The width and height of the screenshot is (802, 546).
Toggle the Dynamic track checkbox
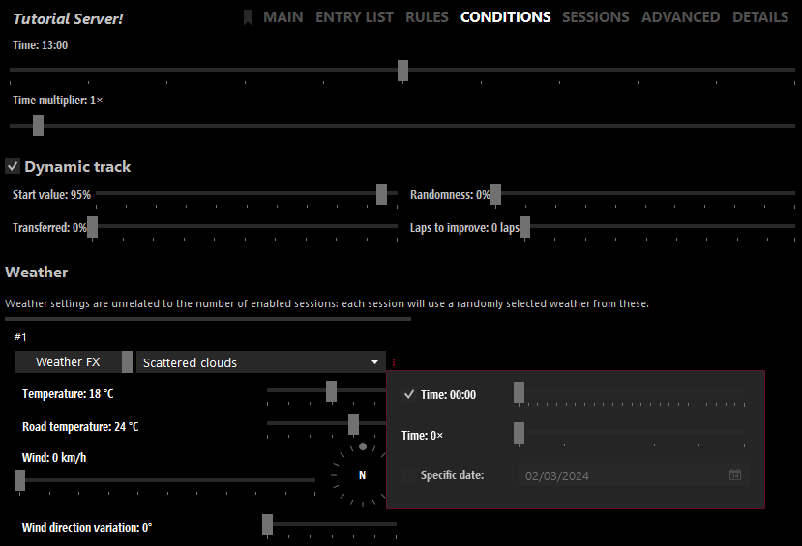(13, 166)
